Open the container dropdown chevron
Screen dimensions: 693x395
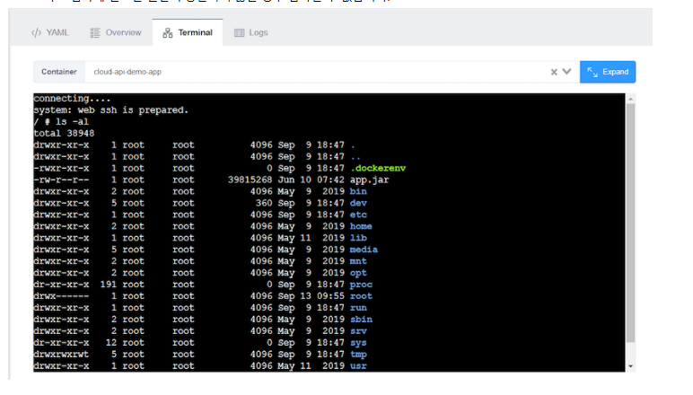(x=566, y=72)
